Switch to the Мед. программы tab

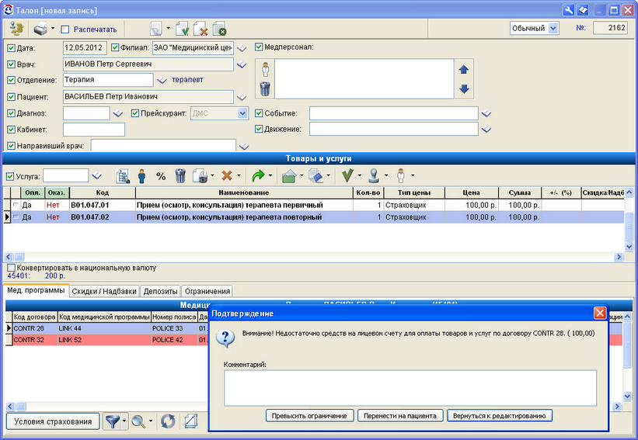point(36,290)
